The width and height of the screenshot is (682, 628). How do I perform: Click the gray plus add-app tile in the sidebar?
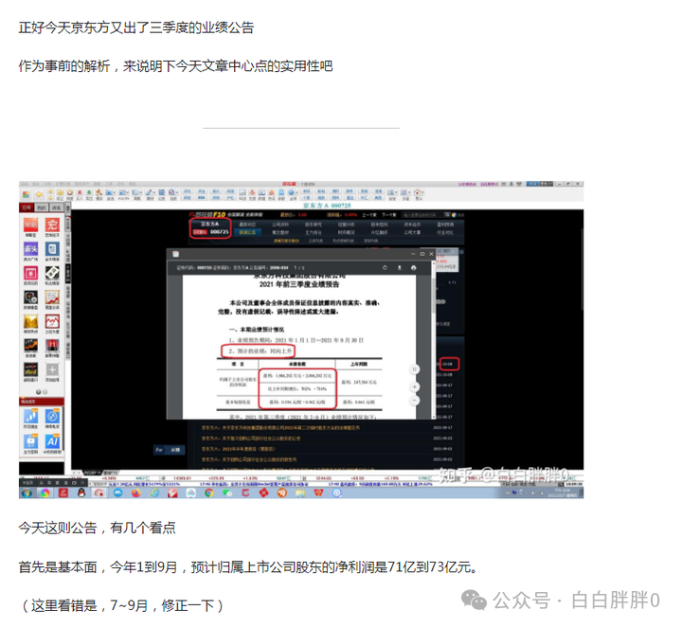click(52, 369)
